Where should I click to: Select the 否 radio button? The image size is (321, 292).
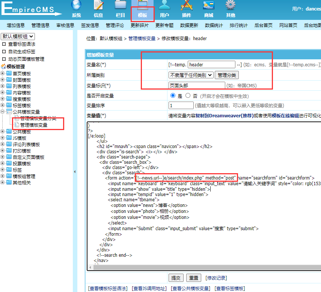click(x=188, y=96)
